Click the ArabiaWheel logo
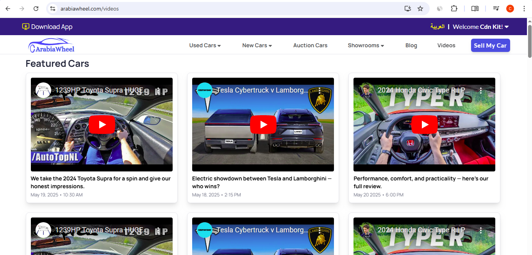This screenshot has width=532, height=255. point(51,46)
